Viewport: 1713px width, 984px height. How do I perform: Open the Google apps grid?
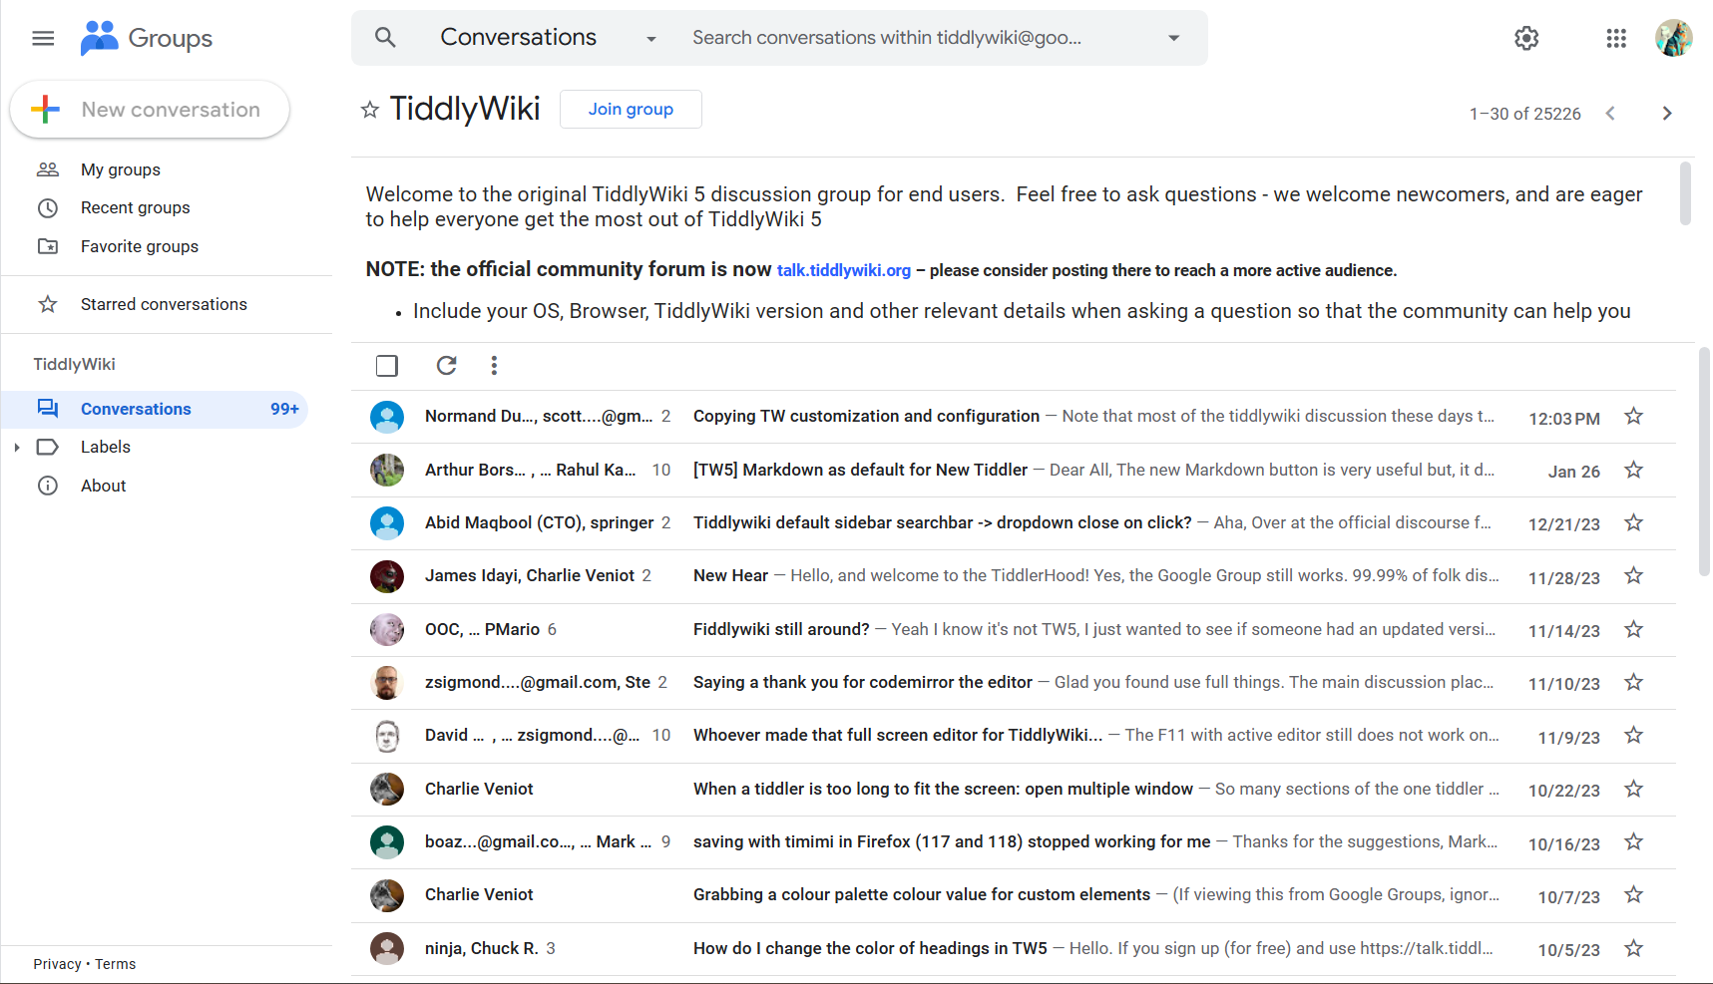pyautogui.click(x=1616, y=38)
